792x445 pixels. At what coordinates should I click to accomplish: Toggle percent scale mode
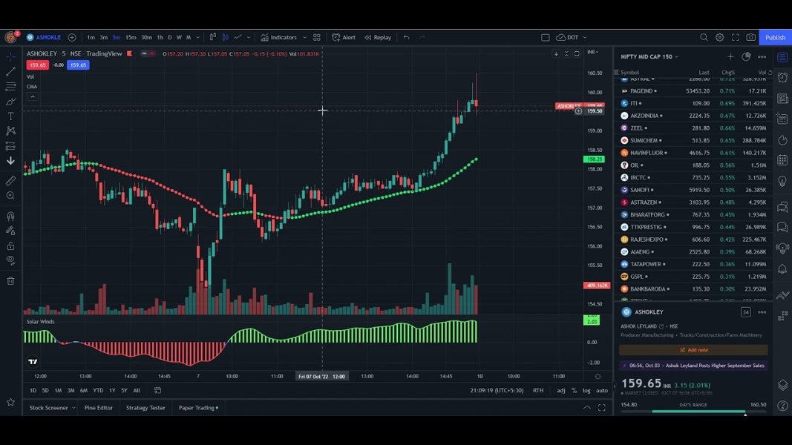pyautogui.click(x=574, y=391)
